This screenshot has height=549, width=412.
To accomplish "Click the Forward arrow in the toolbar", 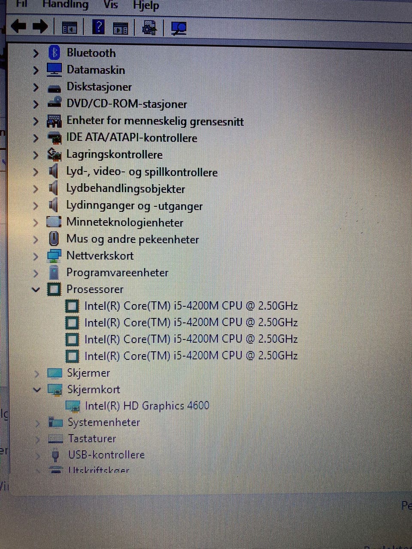I will pyautogui.click(x=40, y=27).
